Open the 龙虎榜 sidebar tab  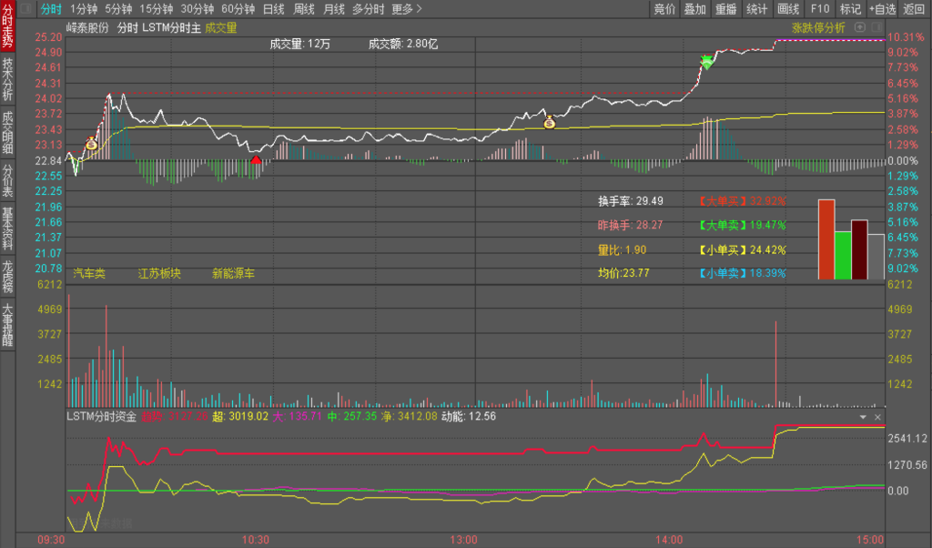point(8,278)
